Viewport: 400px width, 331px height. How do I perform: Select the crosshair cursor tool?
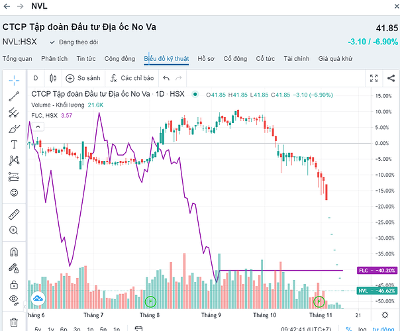point(14,80)
